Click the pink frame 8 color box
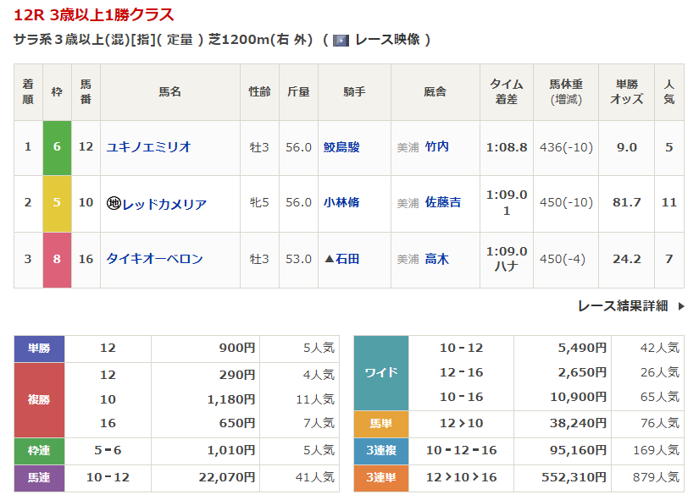699x500 pixels. [x=57, y=259]
